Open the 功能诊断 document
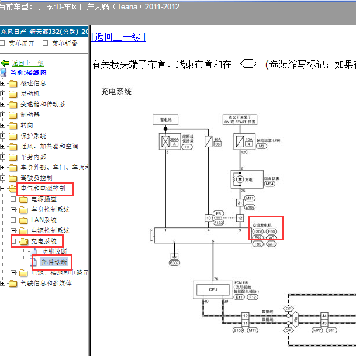356x356 pixels. (54, 251)
